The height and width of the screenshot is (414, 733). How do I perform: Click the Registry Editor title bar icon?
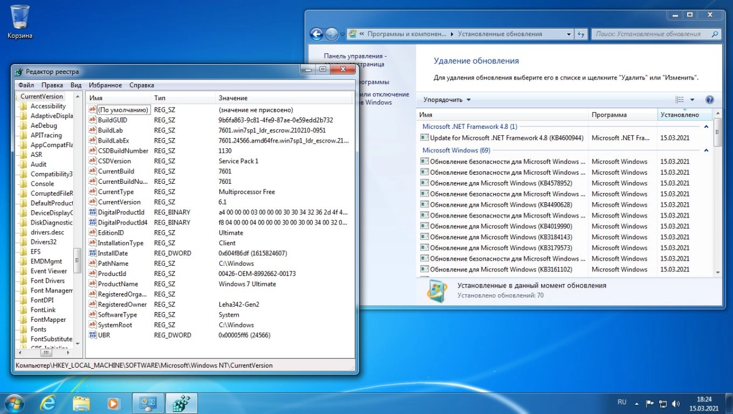tap(19, 72)
